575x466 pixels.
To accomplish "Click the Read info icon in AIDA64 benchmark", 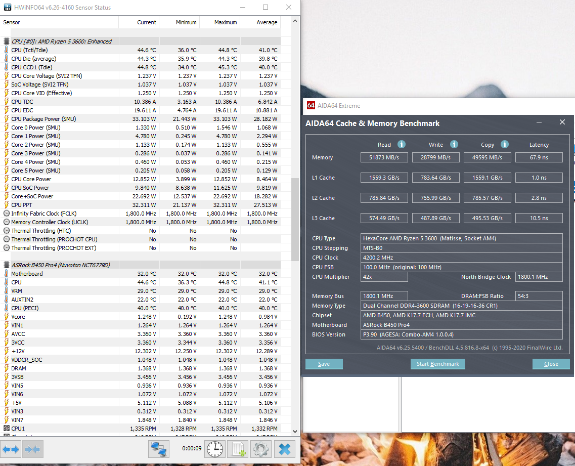I will pyautogui.click(x=402, y=144).
